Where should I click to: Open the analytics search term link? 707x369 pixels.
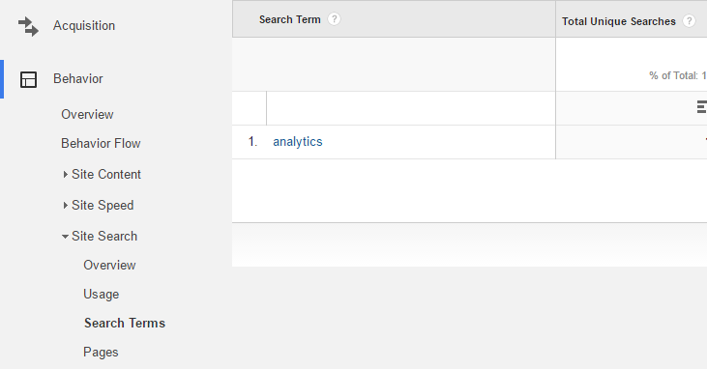298,142
